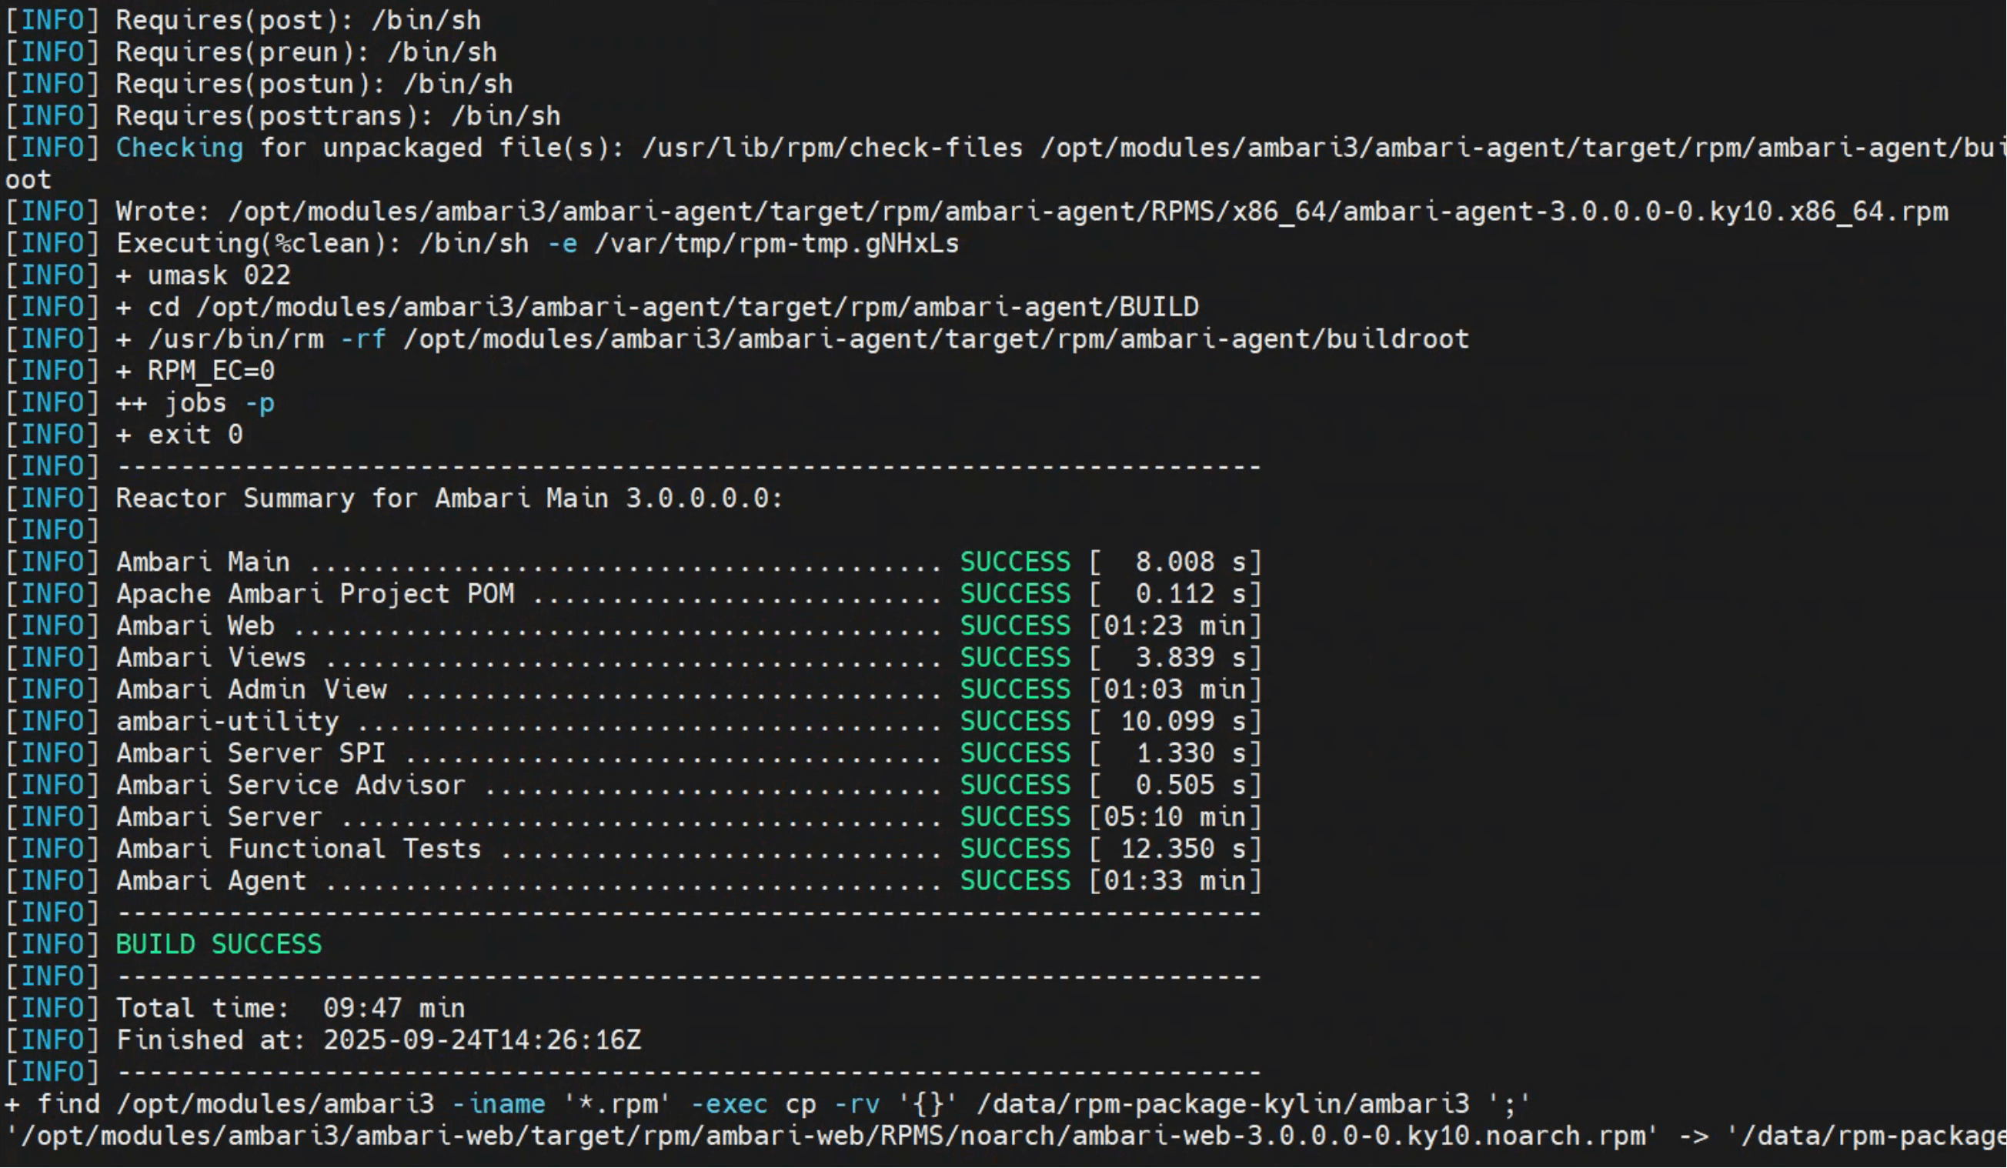Click SUCCESS status for Ambari Server
This screenshot has width=2007, height=1168.
coord(1016,817)
